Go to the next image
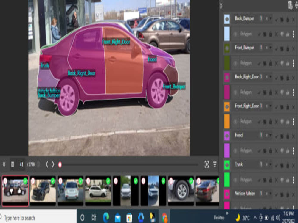The image size is (298, 223). coord(53,164)
